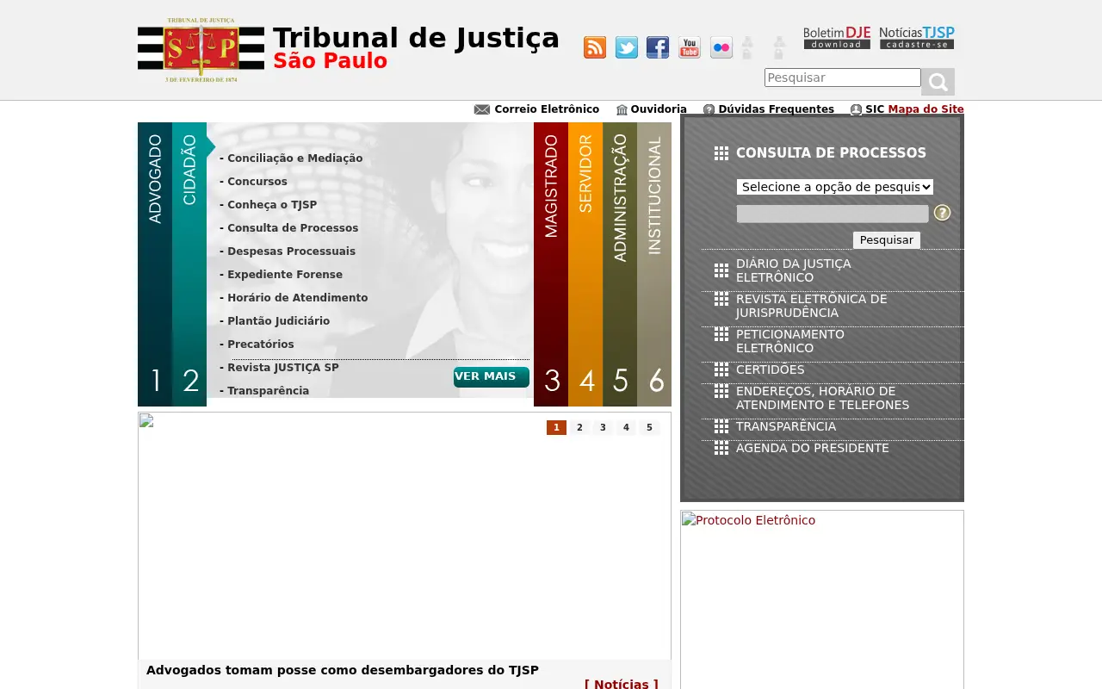Click the process number input field
Image resolution: width=1102 pixels, height=689 pixels.
point(833,214)
